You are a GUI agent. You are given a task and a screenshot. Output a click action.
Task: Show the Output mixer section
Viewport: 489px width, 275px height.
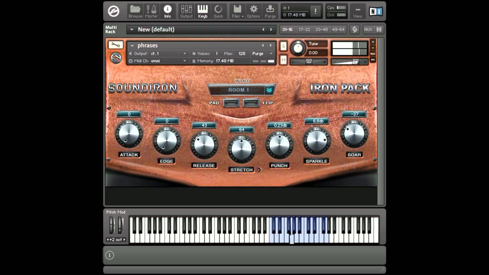[x=186, y=11]
